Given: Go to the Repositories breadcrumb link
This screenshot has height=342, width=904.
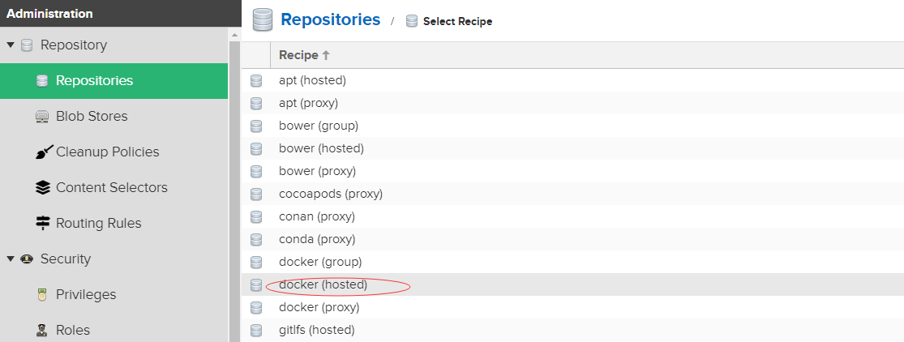Looking at the screenshot, I should 330,20.
